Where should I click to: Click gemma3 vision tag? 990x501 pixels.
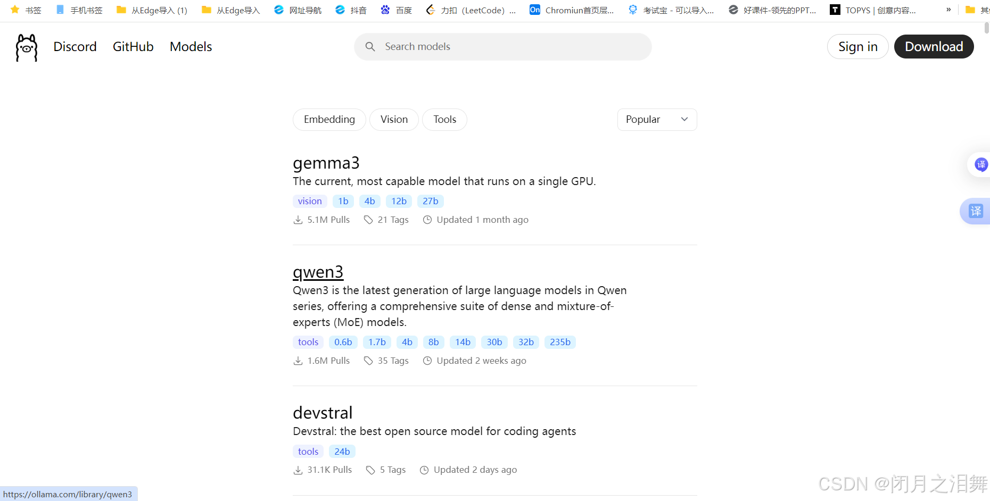click(x=310, y=201)
